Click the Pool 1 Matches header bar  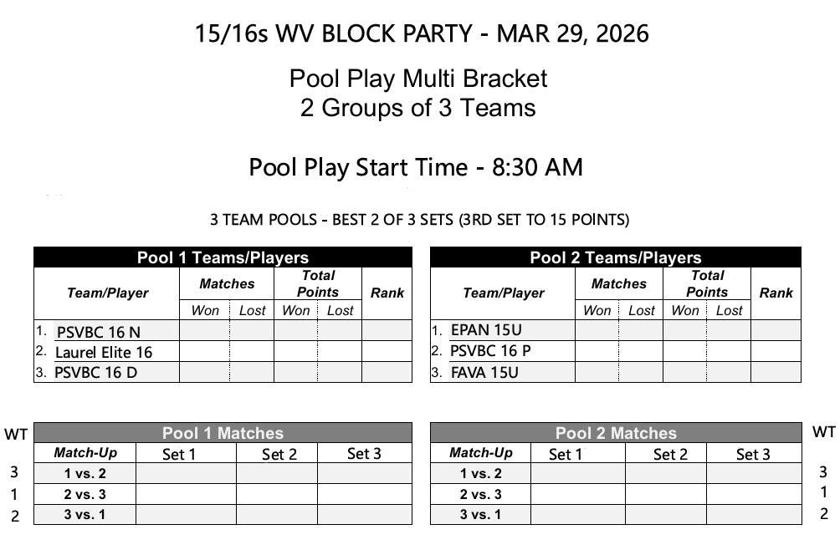click(223, 433)
